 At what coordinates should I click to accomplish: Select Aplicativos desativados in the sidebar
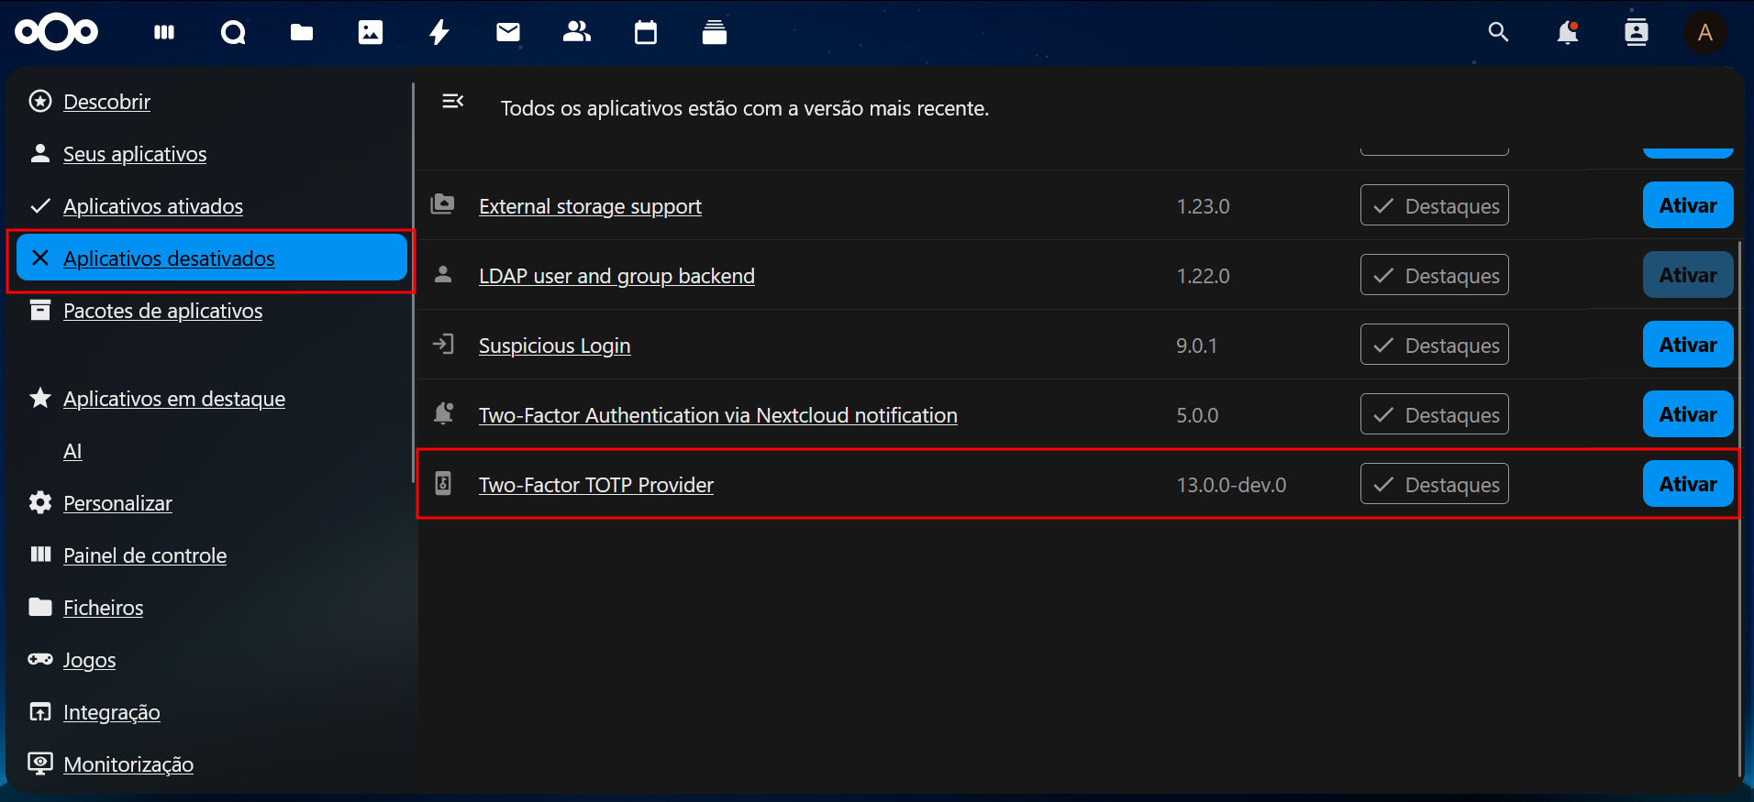coord(212,258)
